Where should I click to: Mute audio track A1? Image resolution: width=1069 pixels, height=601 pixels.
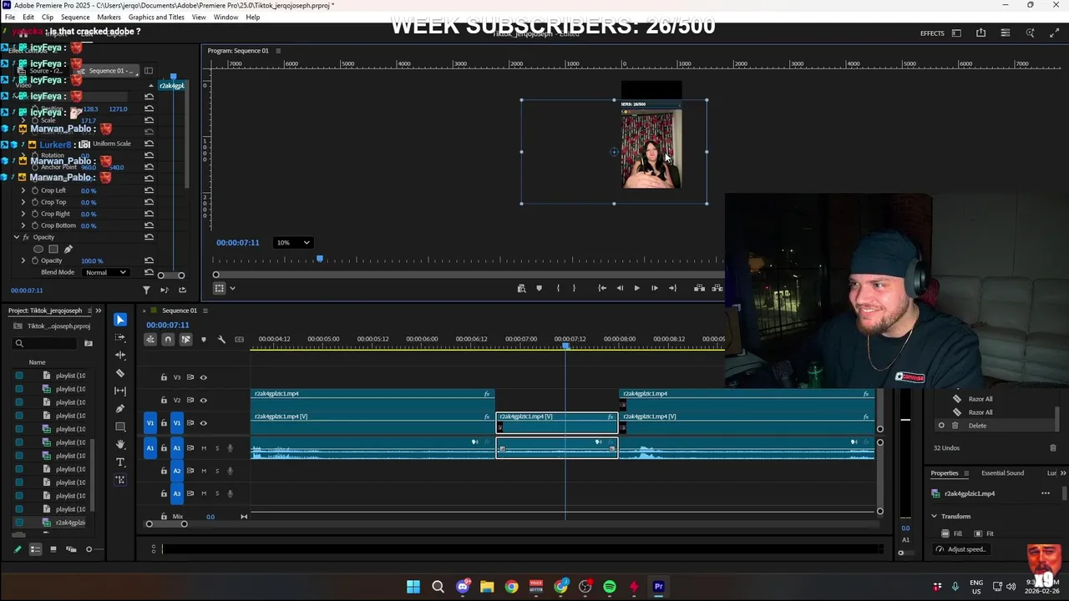[x=204, y=448]
